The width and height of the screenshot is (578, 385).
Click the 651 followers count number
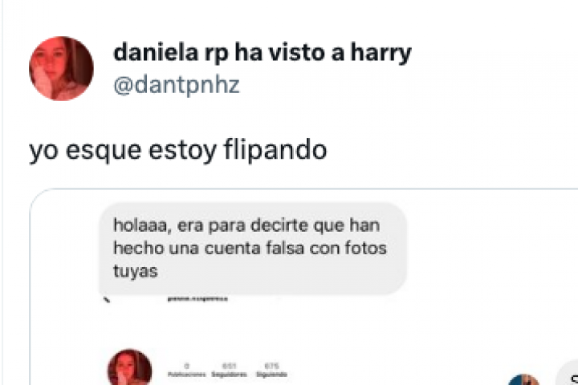tap(229, 366)
